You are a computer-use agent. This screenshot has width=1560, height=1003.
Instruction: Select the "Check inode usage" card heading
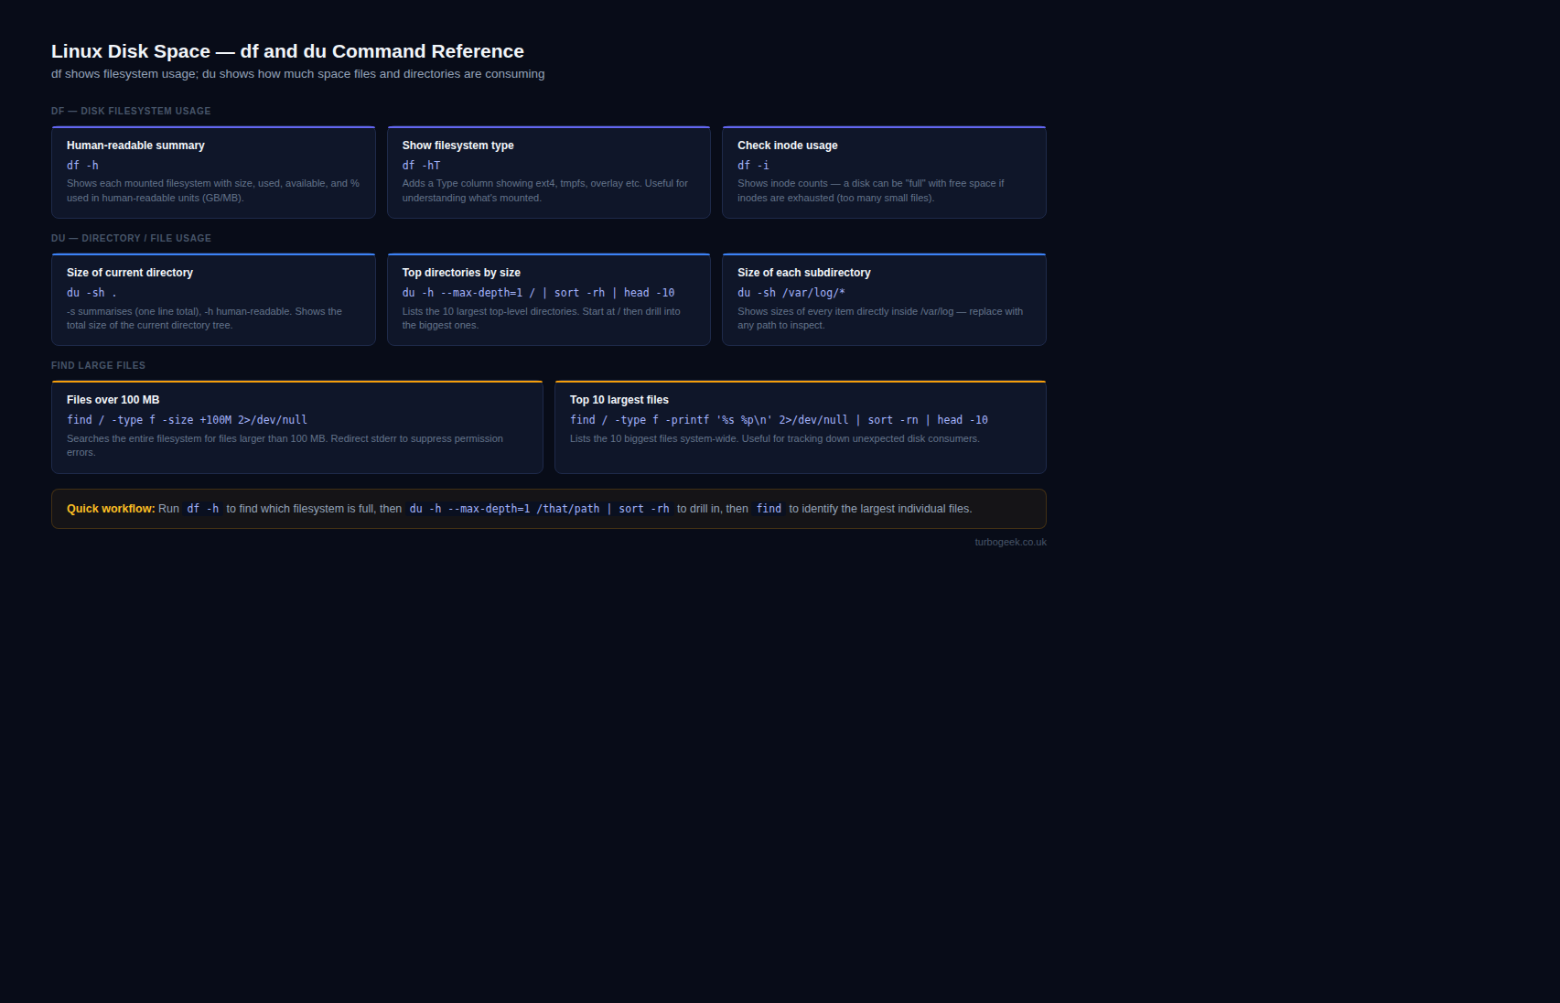(x=787, y=146)
